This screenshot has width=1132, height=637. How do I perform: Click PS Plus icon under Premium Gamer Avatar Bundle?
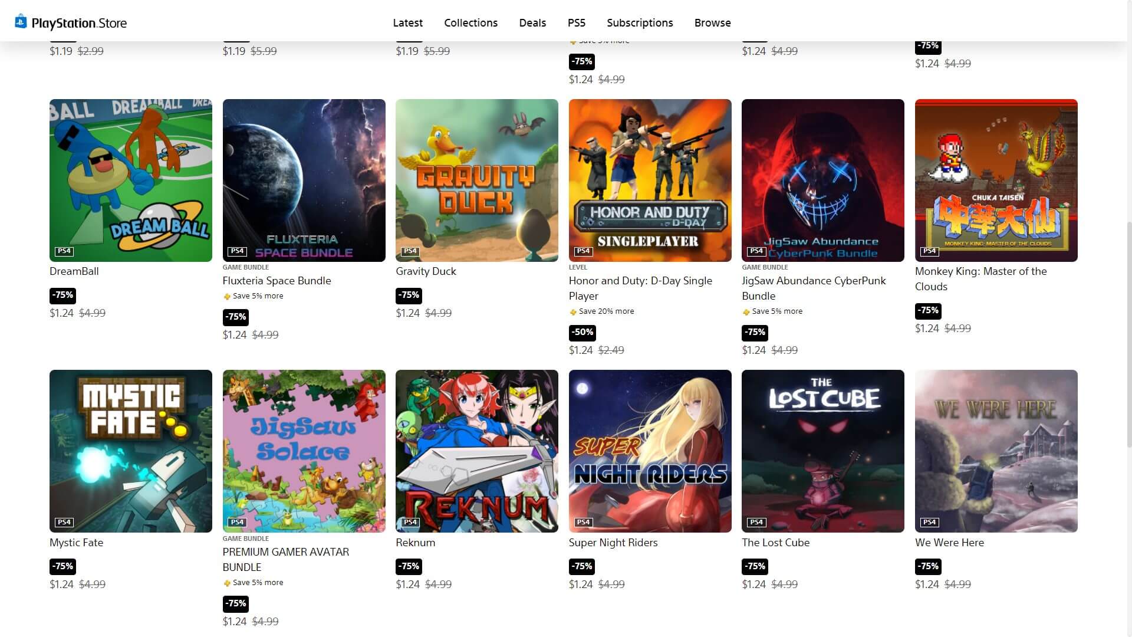227,583
